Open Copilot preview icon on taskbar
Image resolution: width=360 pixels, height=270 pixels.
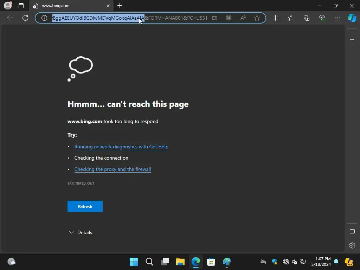(349, 262)
